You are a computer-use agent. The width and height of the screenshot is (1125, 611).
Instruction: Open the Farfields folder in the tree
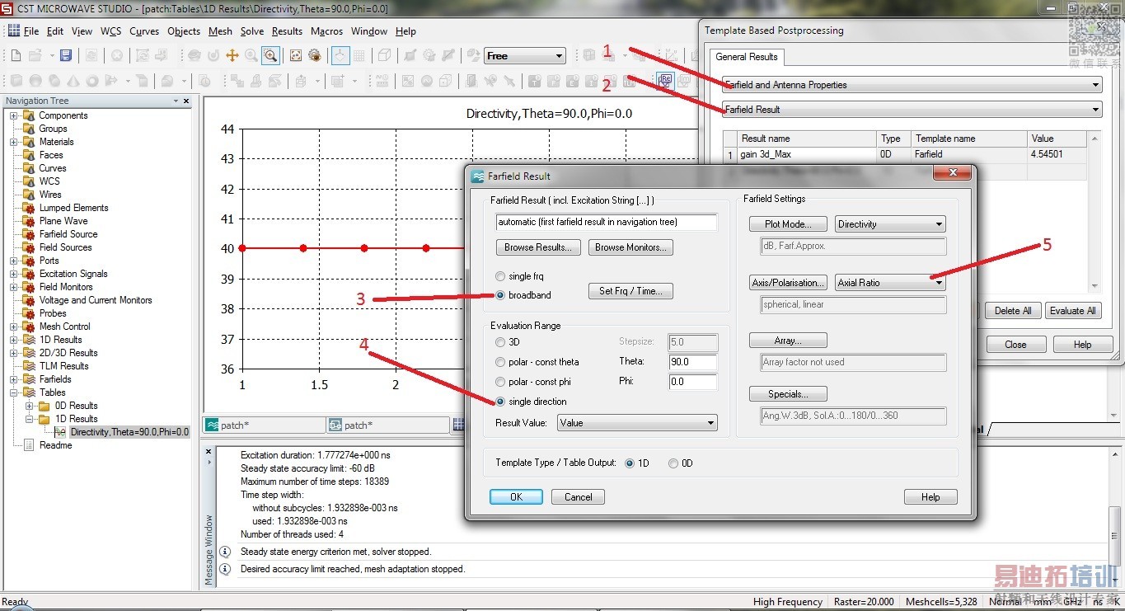[x=55, y=379]
